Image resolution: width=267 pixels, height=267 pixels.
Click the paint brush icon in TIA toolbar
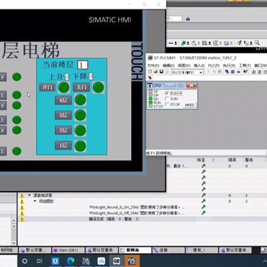pyautogui.click(x=239, y=43)
